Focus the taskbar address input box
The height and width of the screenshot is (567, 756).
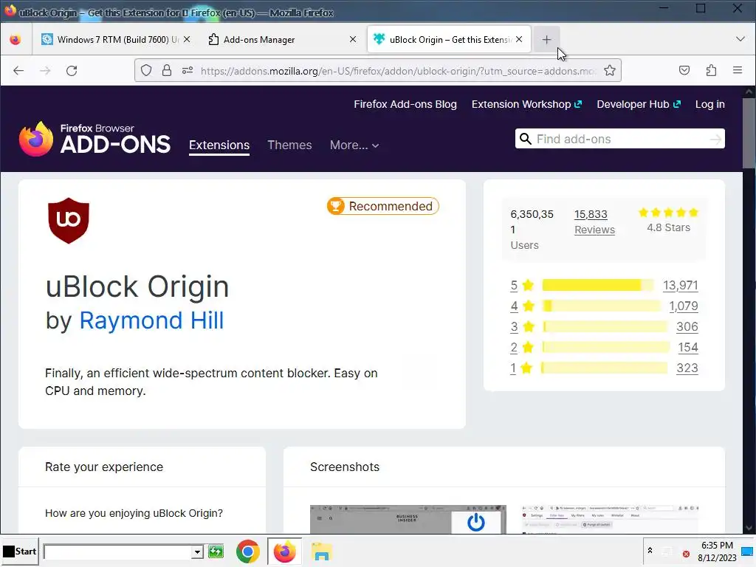tap(117, 551)
